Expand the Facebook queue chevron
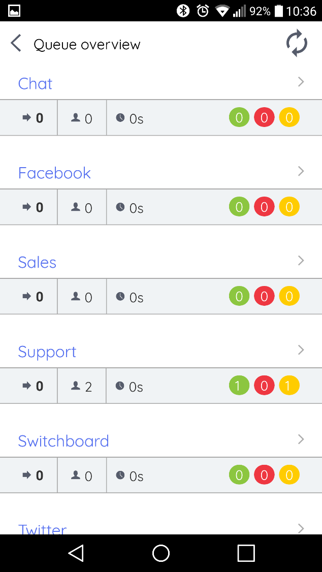This screenshot has width=322, height=572. click(x=301, y=171)
